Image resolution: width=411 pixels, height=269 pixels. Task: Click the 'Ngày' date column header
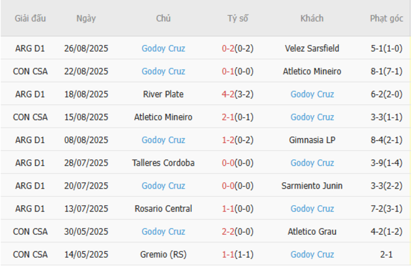click(86, 18)
